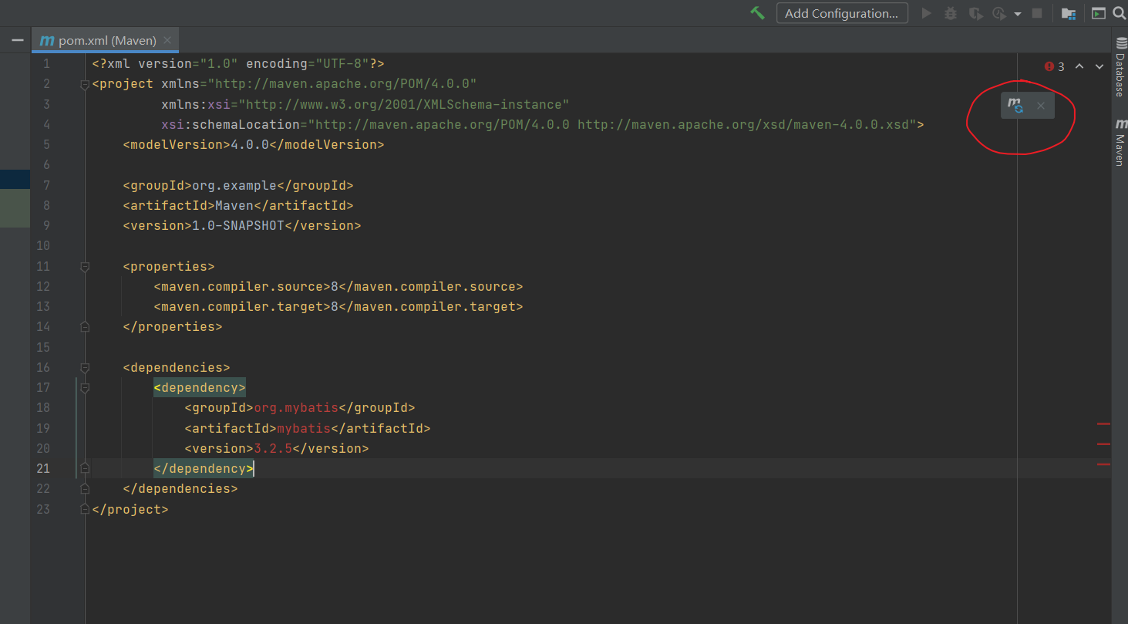Screen dimensions: 1128x624
Task: Click the Add Configuration... button
Action: pyautogui.click(x=842, y=13)
